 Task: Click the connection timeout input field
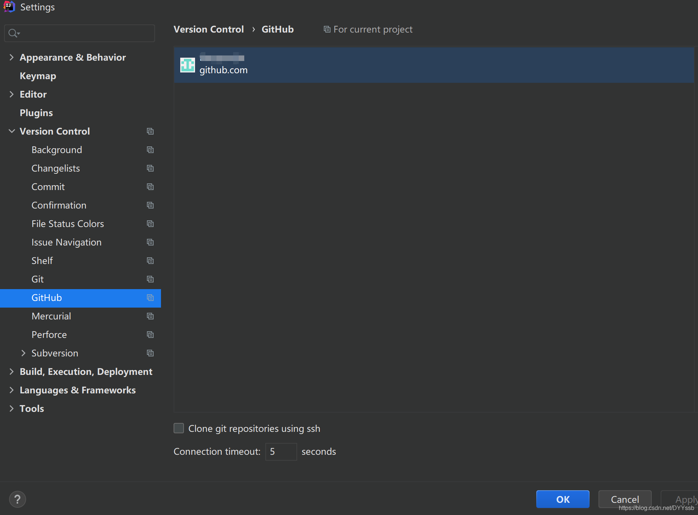[x=281, y=451]
